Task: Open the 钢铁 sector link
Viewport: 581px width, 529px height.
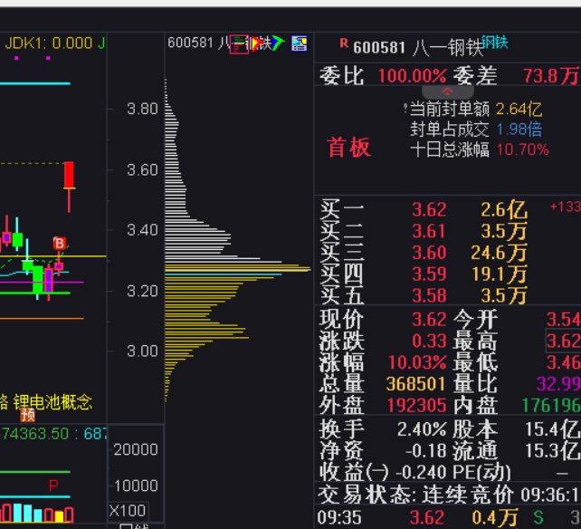Action: (495, 42)
